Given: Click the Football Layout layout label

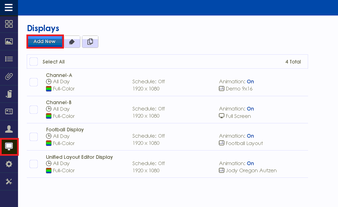Looking at the screenshot, I should 244,143.
